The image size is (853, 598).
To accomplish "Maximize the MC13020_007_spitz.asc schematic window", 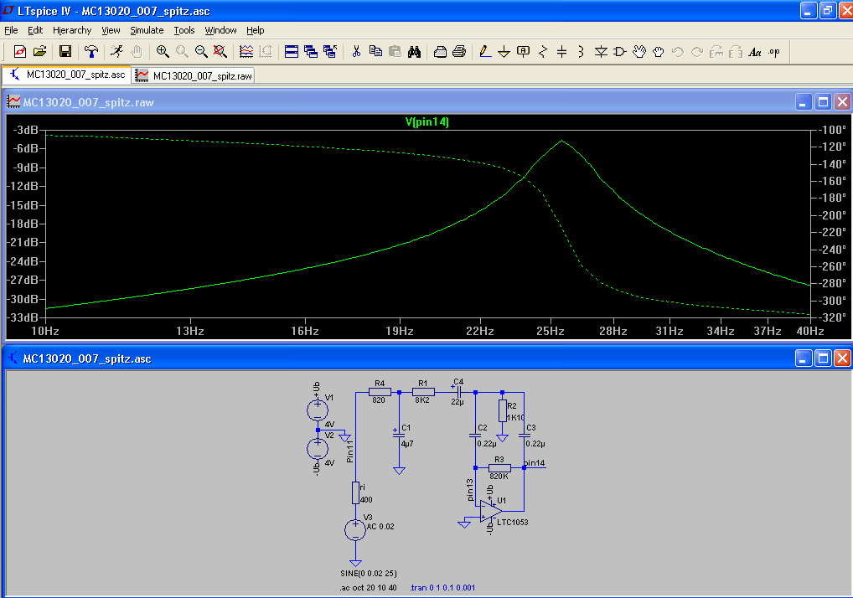I will tap(823, 358).
